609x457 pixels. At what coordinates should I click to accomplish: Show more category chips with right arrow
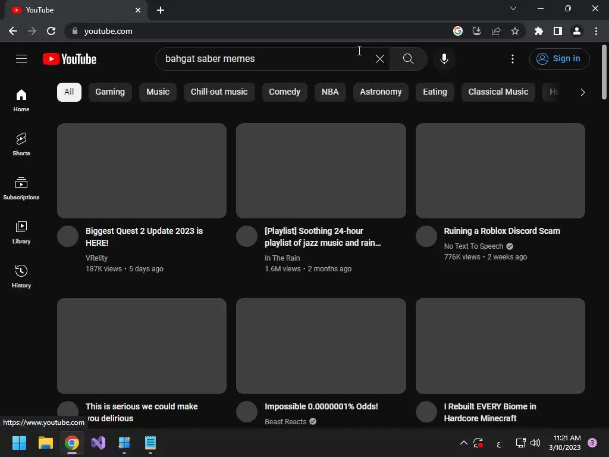(x=582, y=92)
